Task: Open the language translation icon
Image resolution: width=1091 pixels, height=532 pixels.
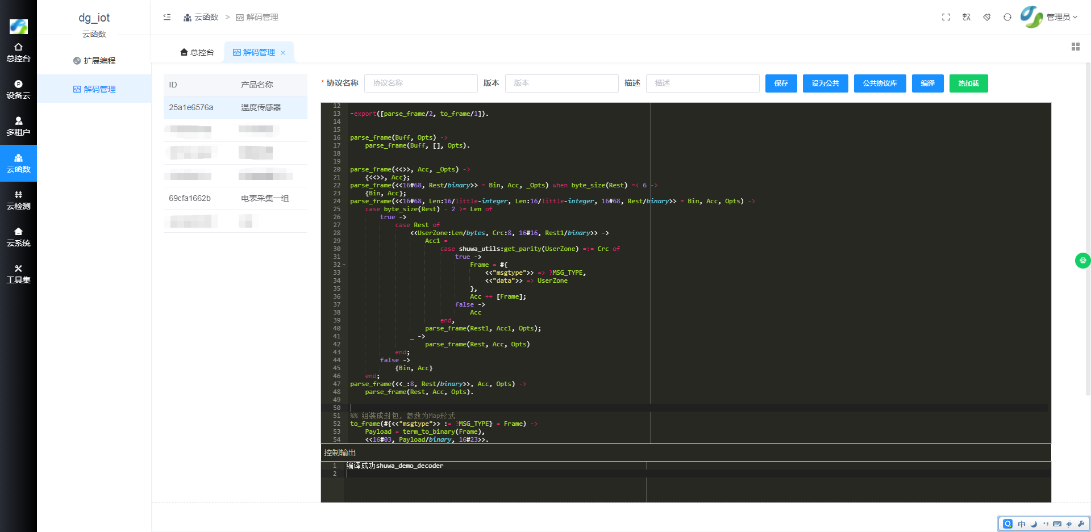Action: [967, 17]
